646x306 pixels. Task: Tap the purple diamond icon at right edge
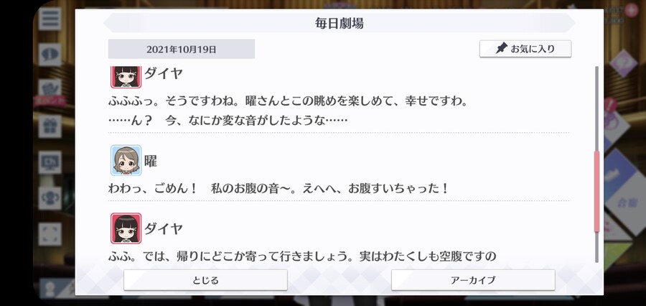click(623, 63)
